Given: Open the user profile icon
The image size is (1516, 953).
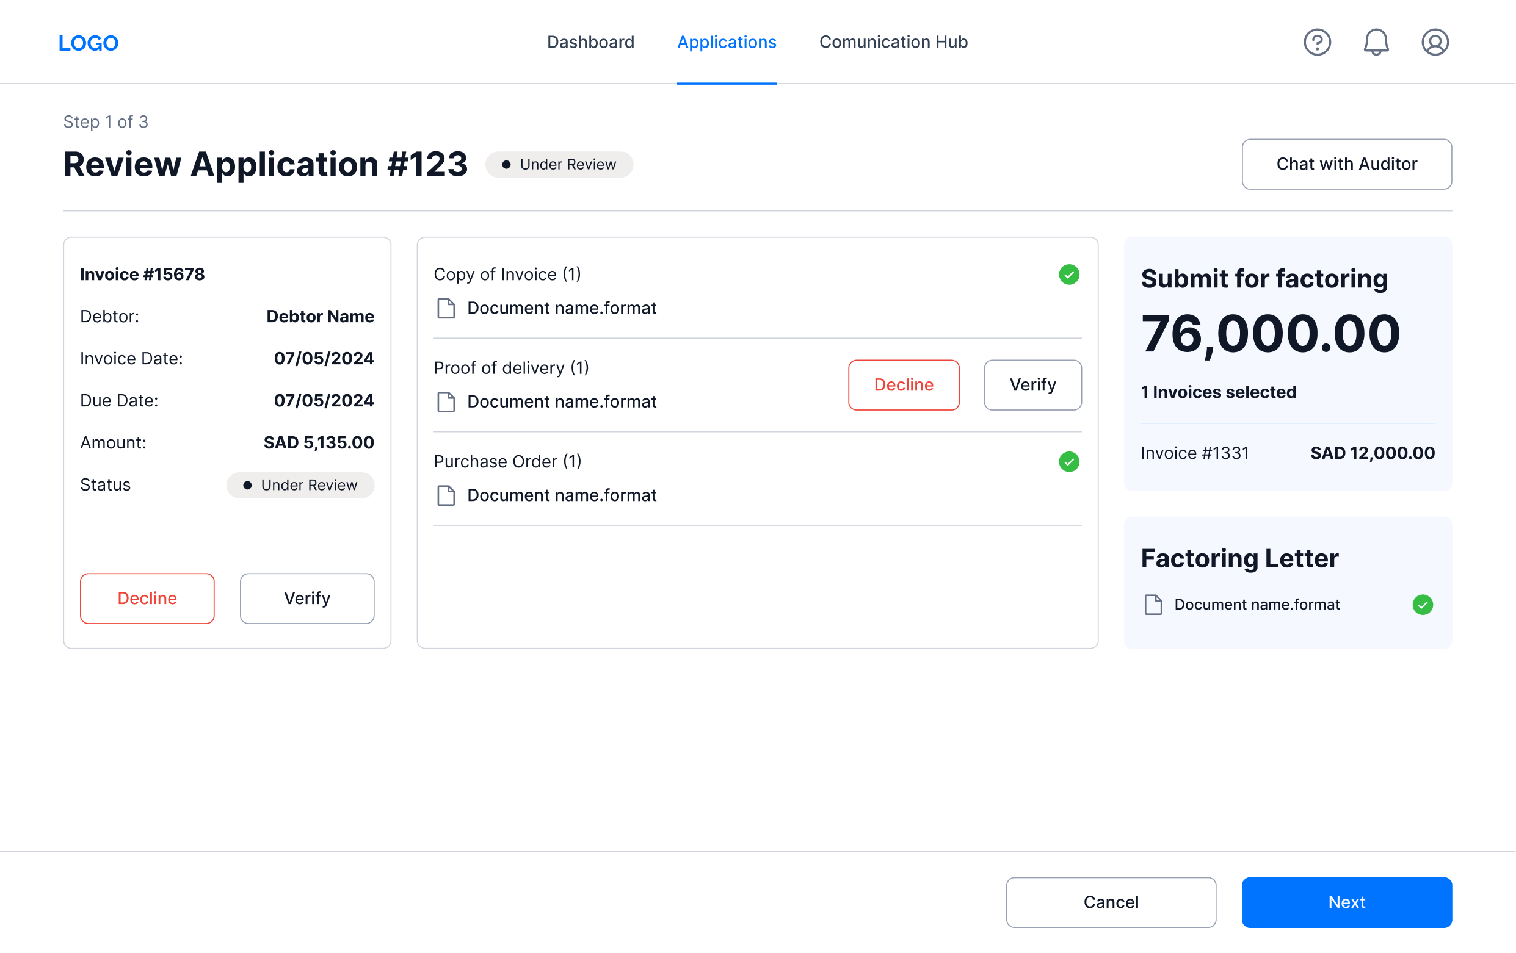Looking at the screenshot, I should click(1434, 42).
